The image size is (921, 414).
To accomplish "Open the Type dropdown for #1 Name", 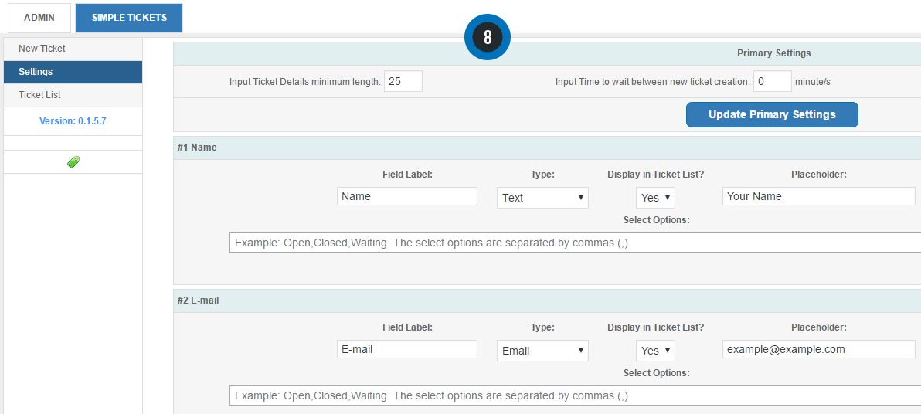I will (542, 198).
